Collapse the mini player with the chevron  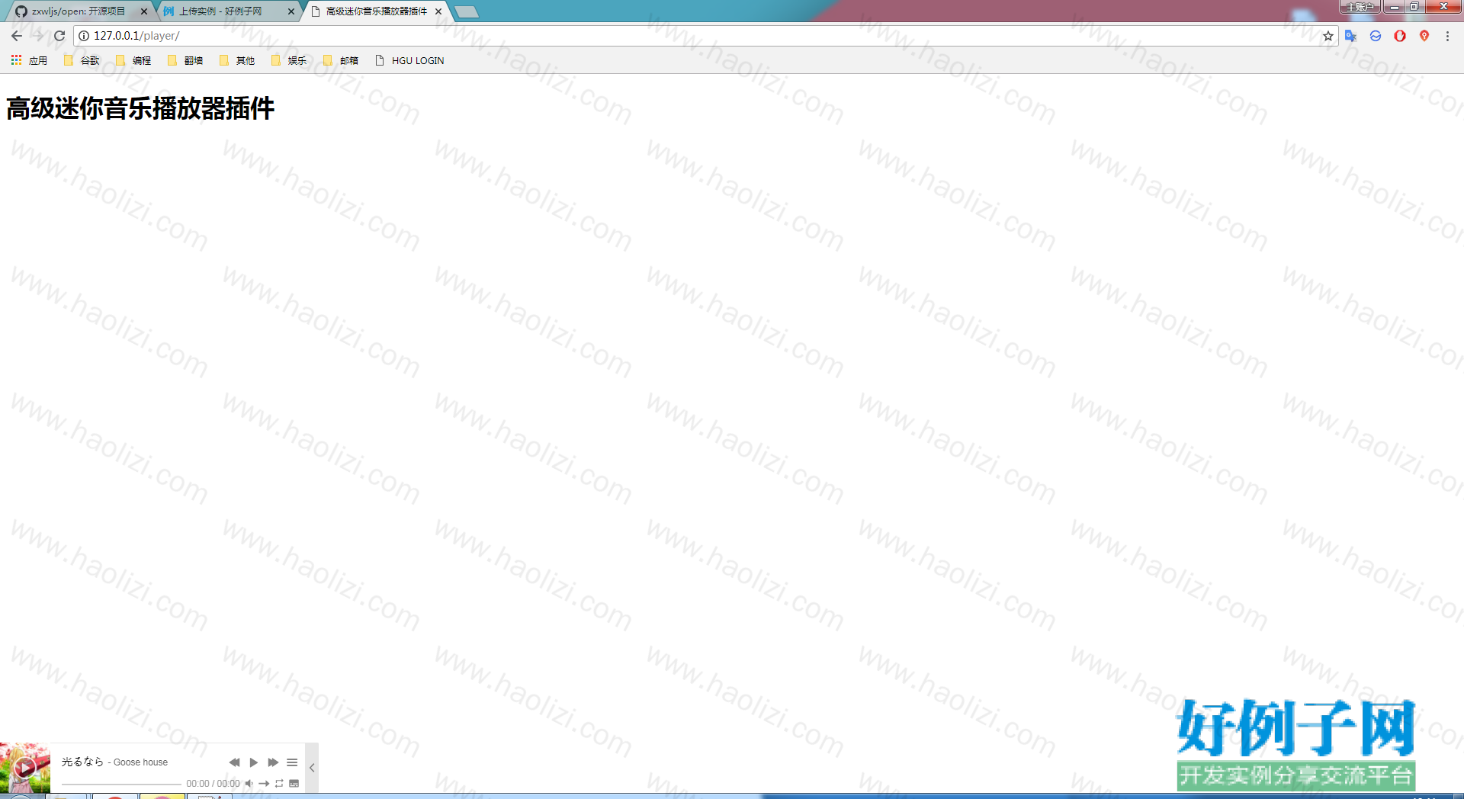pos(312,768)
